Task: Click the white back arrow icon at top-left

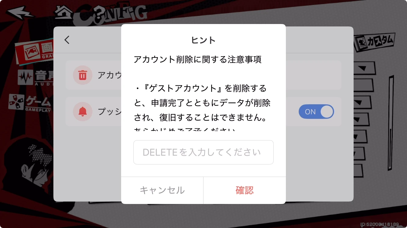Action: (21, 13)
